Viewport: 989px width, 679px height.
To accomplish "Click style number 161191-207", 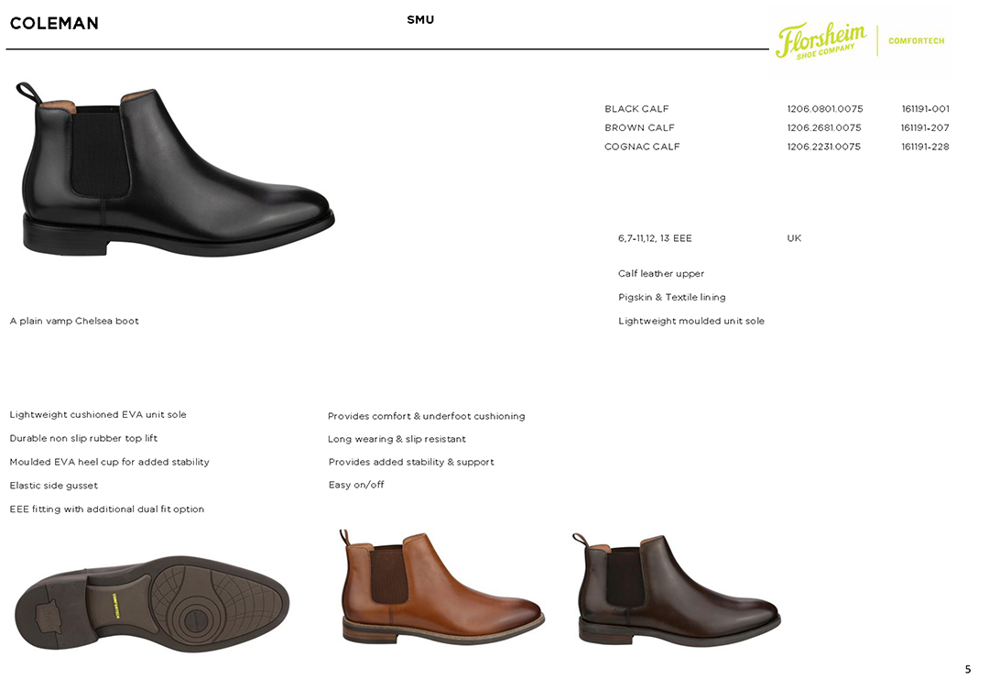I will 925,127.
